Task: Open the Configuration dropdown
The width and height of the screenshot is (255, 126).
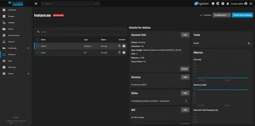Action: click(x=222, y=15)
